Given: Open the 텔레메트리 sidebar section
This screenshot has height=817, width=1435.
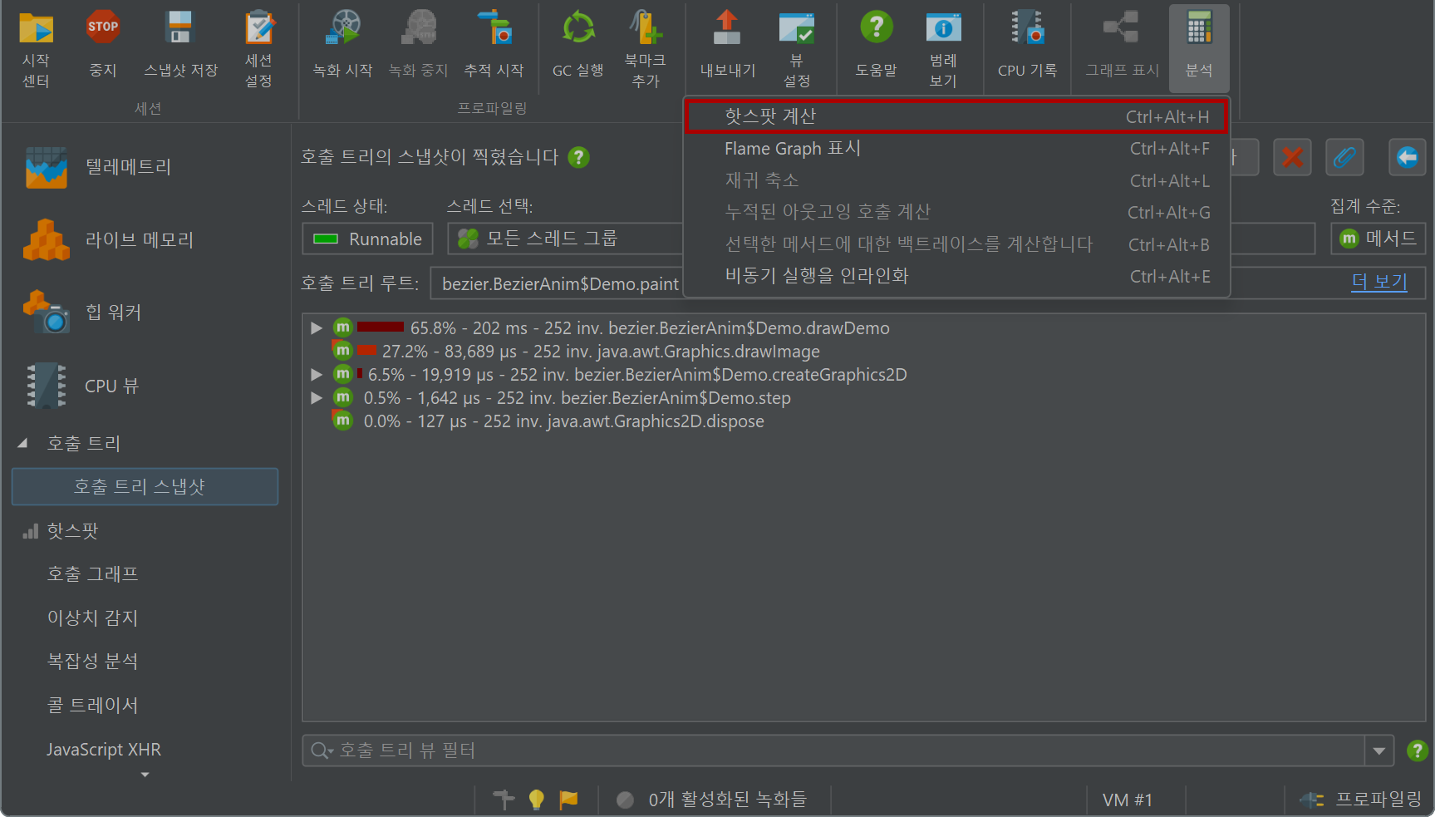Looking at the screenshot, I should (100, 167).
